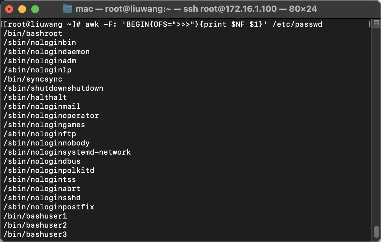The image size is (381, 242).
Task: Click the '/sbin/halthalt' output line
Action: [35, 98]
